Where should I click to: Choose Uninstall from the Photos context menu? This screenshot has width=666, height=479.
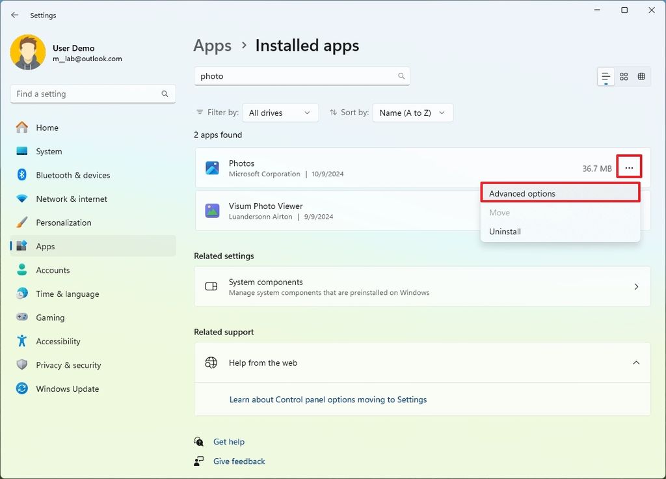tap(505, 231)
